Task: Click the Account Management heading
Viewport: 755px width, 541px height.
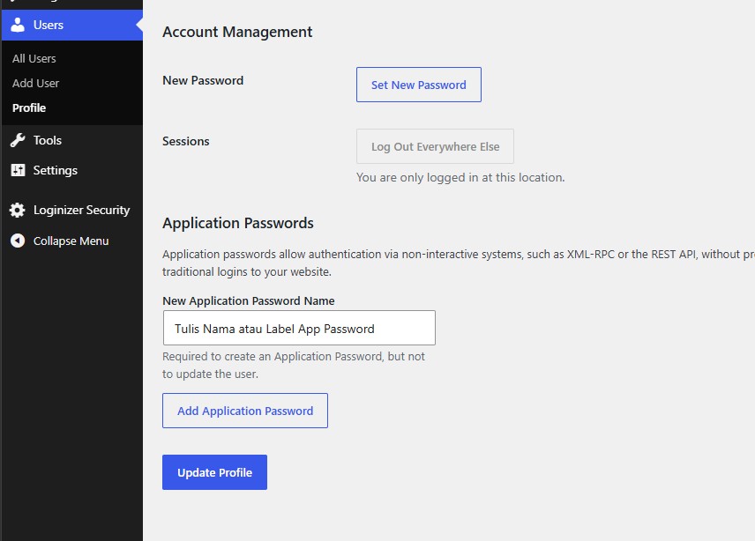Action: [x=237, y=32]
